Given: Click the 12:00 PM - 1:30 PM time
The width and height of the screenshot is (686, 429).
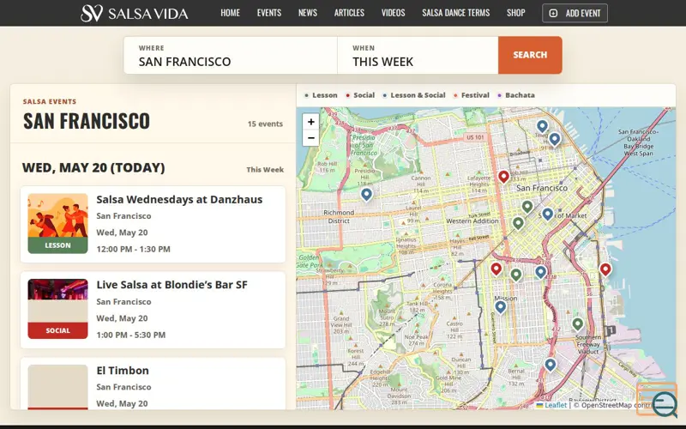Looking at the screenshot, I should tap(134, 250).
